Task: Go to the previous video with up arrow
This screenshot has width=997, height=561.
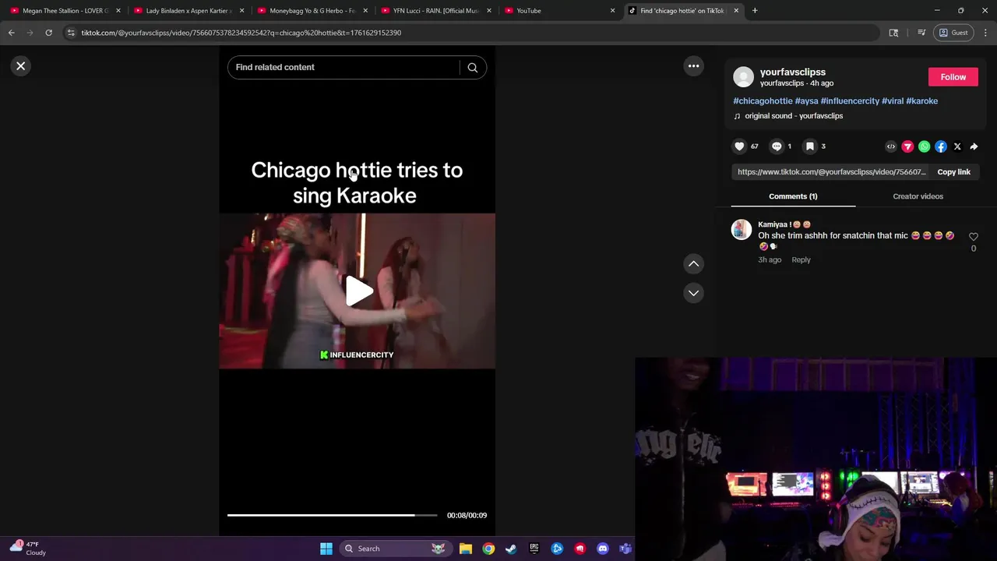Action: point(693,264)
